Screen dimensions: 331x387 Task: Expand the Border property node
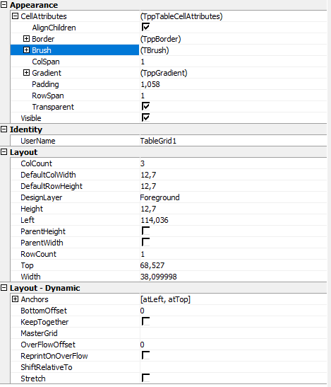point(26,39)
